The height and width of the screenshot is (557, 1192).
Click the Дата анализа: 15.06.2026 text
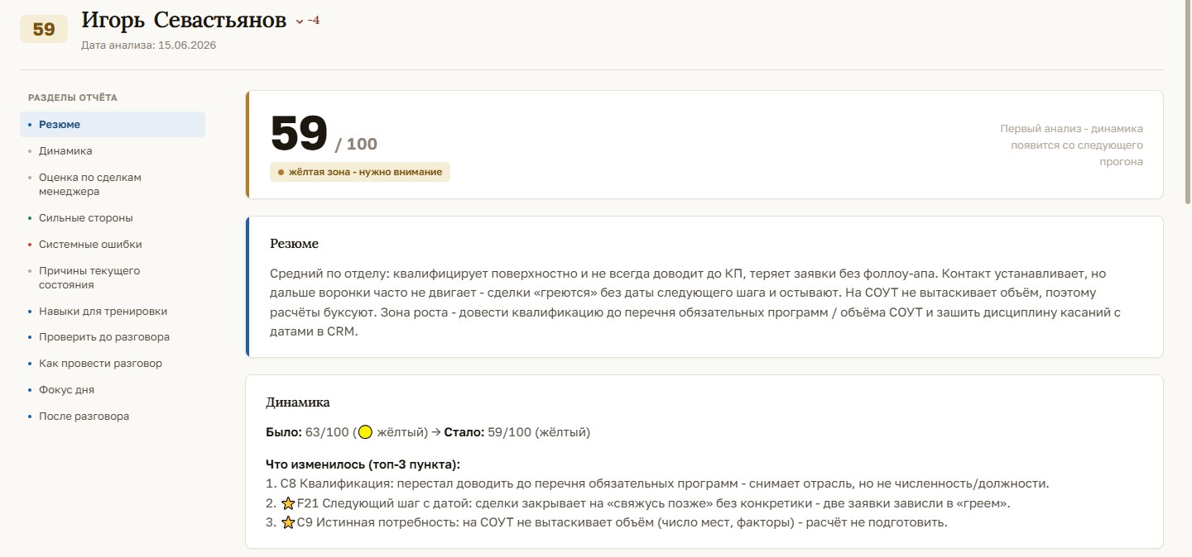pyautogui.click(x=149, y=45)
